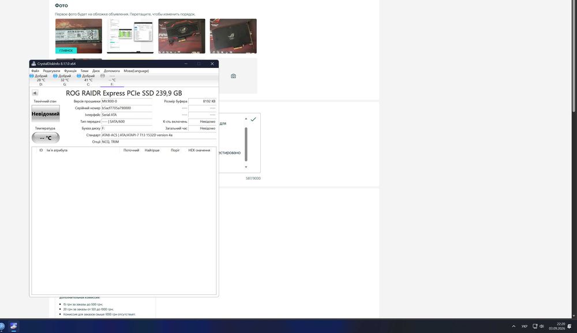577x333 pixels.
Task: Click the CrystalDiskInfo title bar icon
Action: (x=33, y=63)
